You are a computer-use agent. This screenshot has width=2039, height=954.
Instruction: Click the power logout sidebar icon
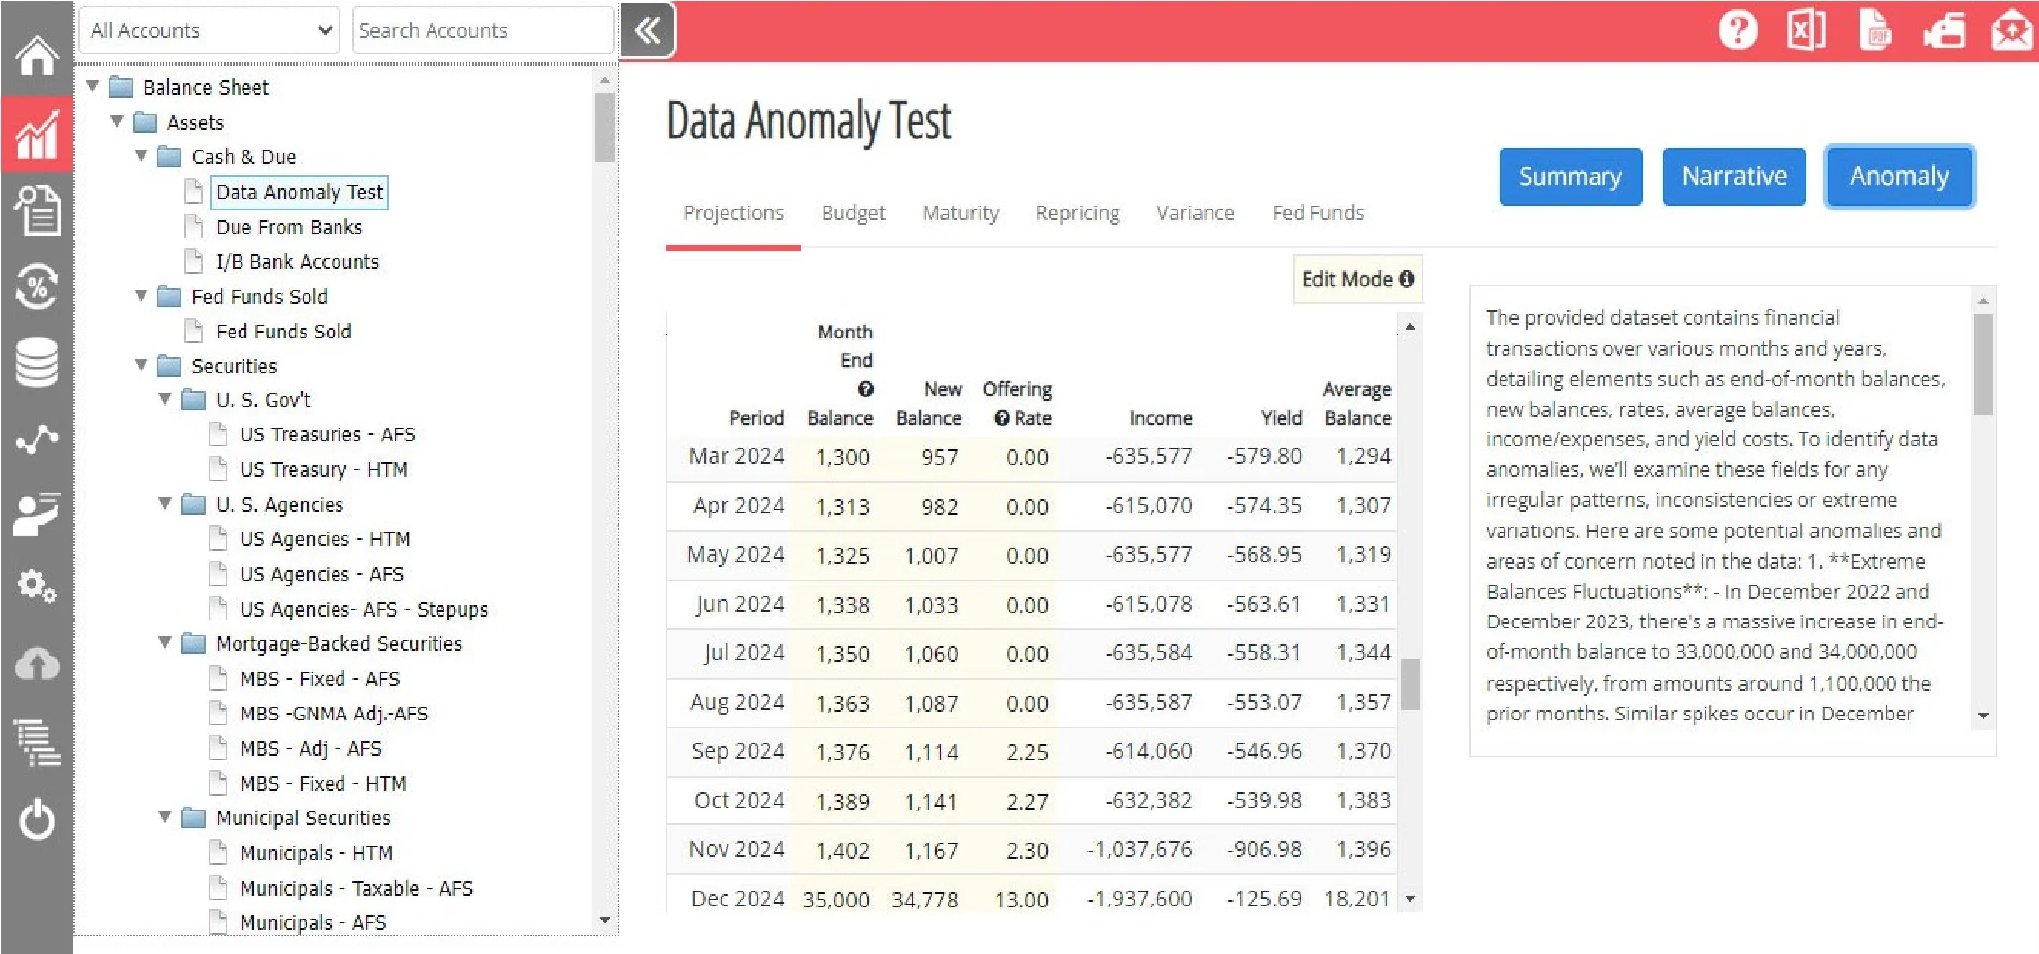37,818
